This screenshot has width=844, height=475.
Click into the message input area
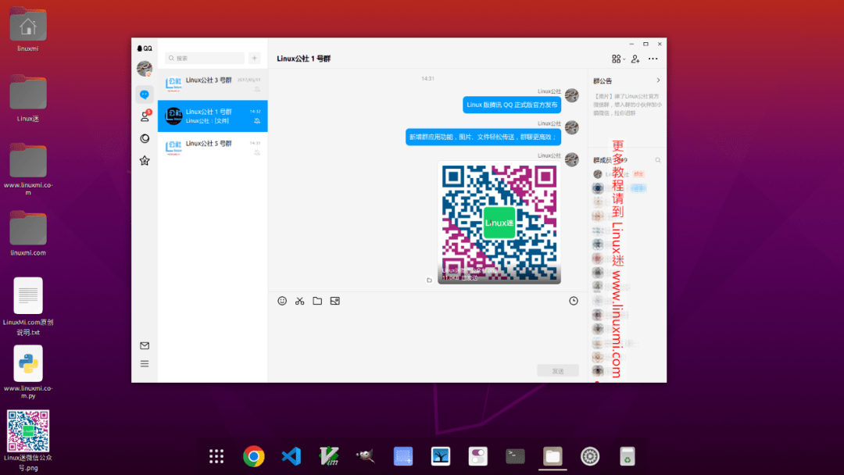coord(428,336)
